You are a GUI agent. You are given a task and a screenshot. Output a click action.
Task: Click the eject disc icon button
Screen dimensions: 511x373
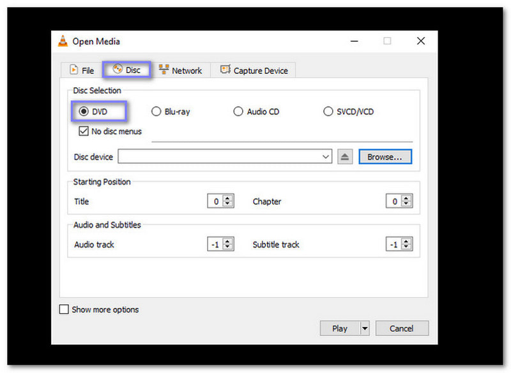(x=345, y=157)
